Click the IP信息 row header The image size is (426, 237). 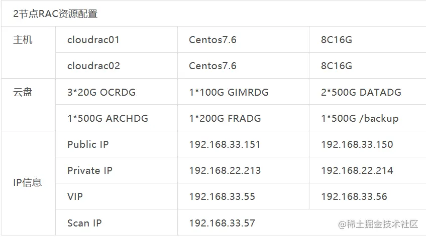(x=28, y=183)
